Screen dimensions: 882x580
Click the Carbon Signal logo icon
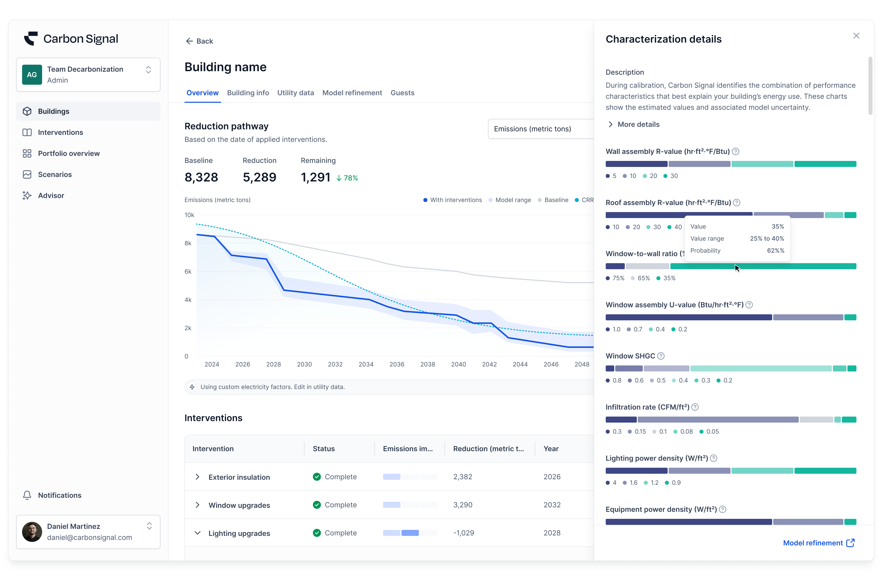coord(31,39)
